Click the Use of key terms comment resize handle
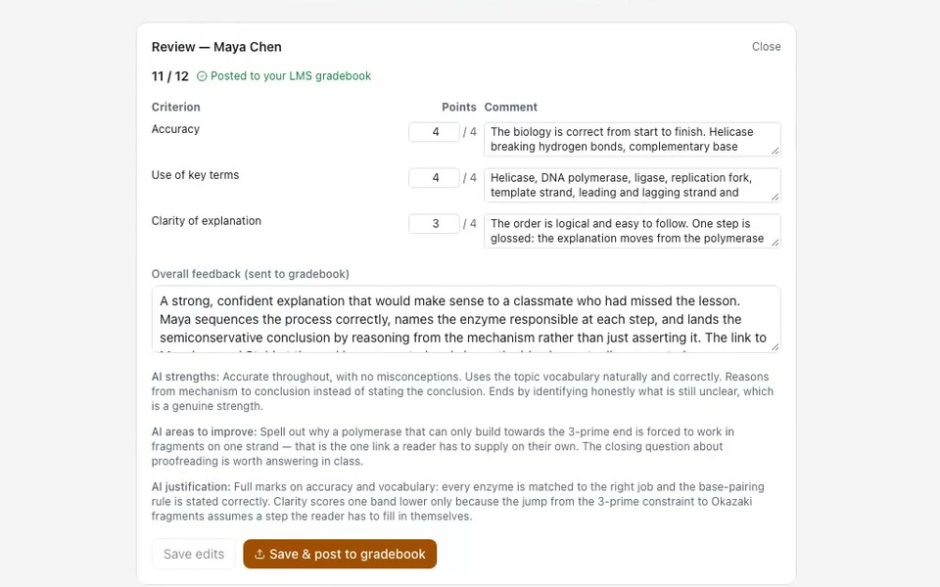This screenshot has width=940, height=587. tap(775, 197)
